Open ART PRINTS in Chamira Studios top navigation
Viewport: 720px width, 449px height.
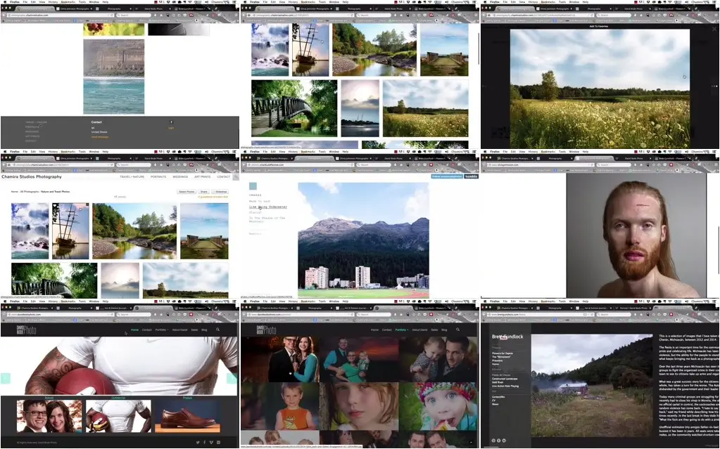[x=203, y=176]
